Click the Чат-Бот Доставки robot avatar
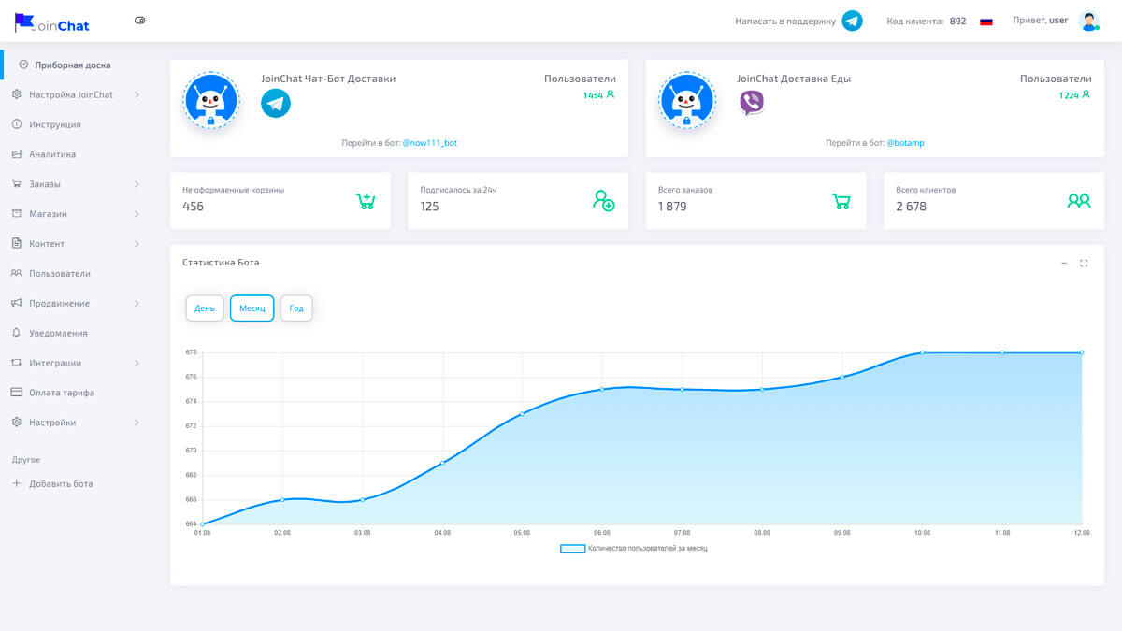1122x631 pixels. coord(211,101)
